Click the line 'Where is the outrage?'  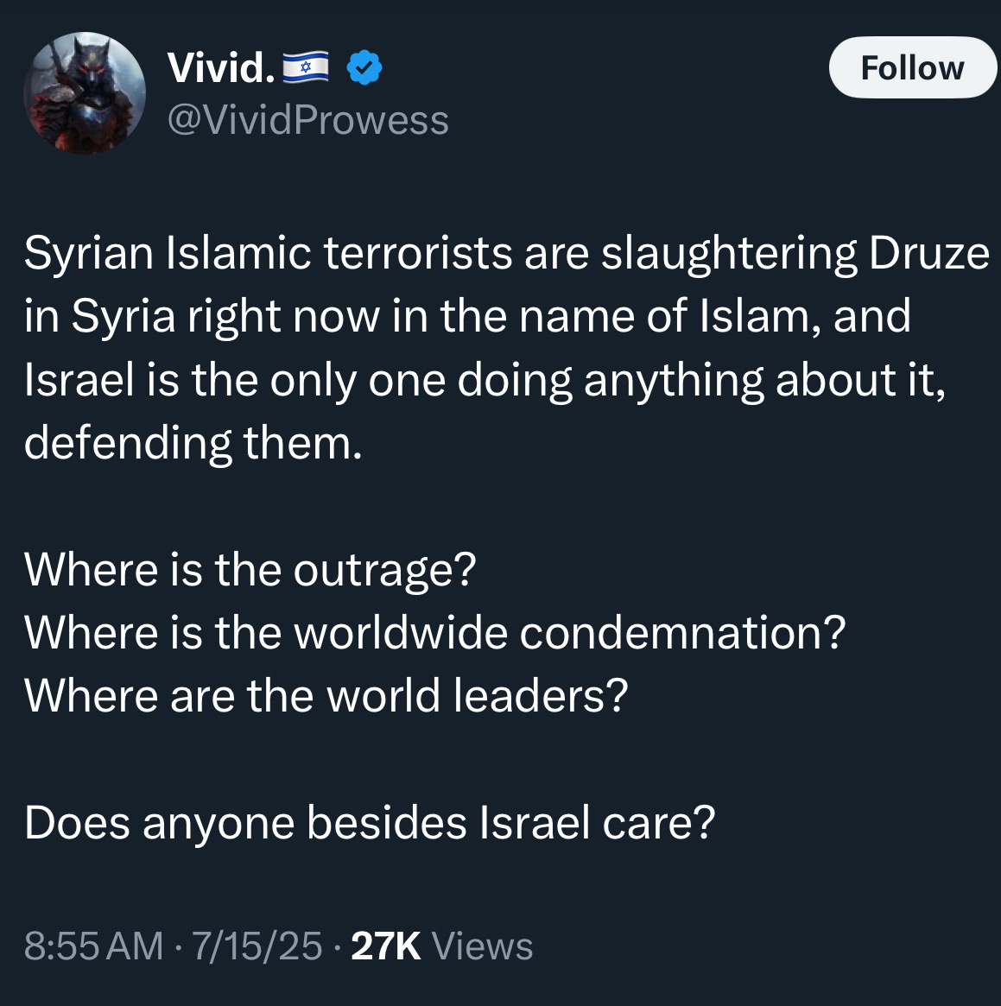(x=250, y=570)
